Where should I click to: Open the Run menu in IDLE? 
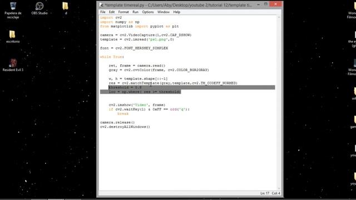(x=136, y=12)
